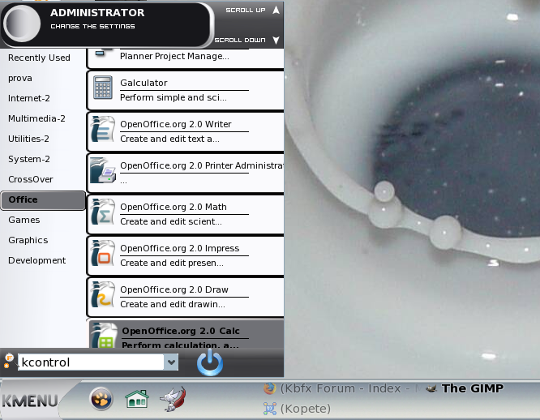Click OpenOffice.org 2.0 Math title
This screenshot has width=540, height=420.
174,207
